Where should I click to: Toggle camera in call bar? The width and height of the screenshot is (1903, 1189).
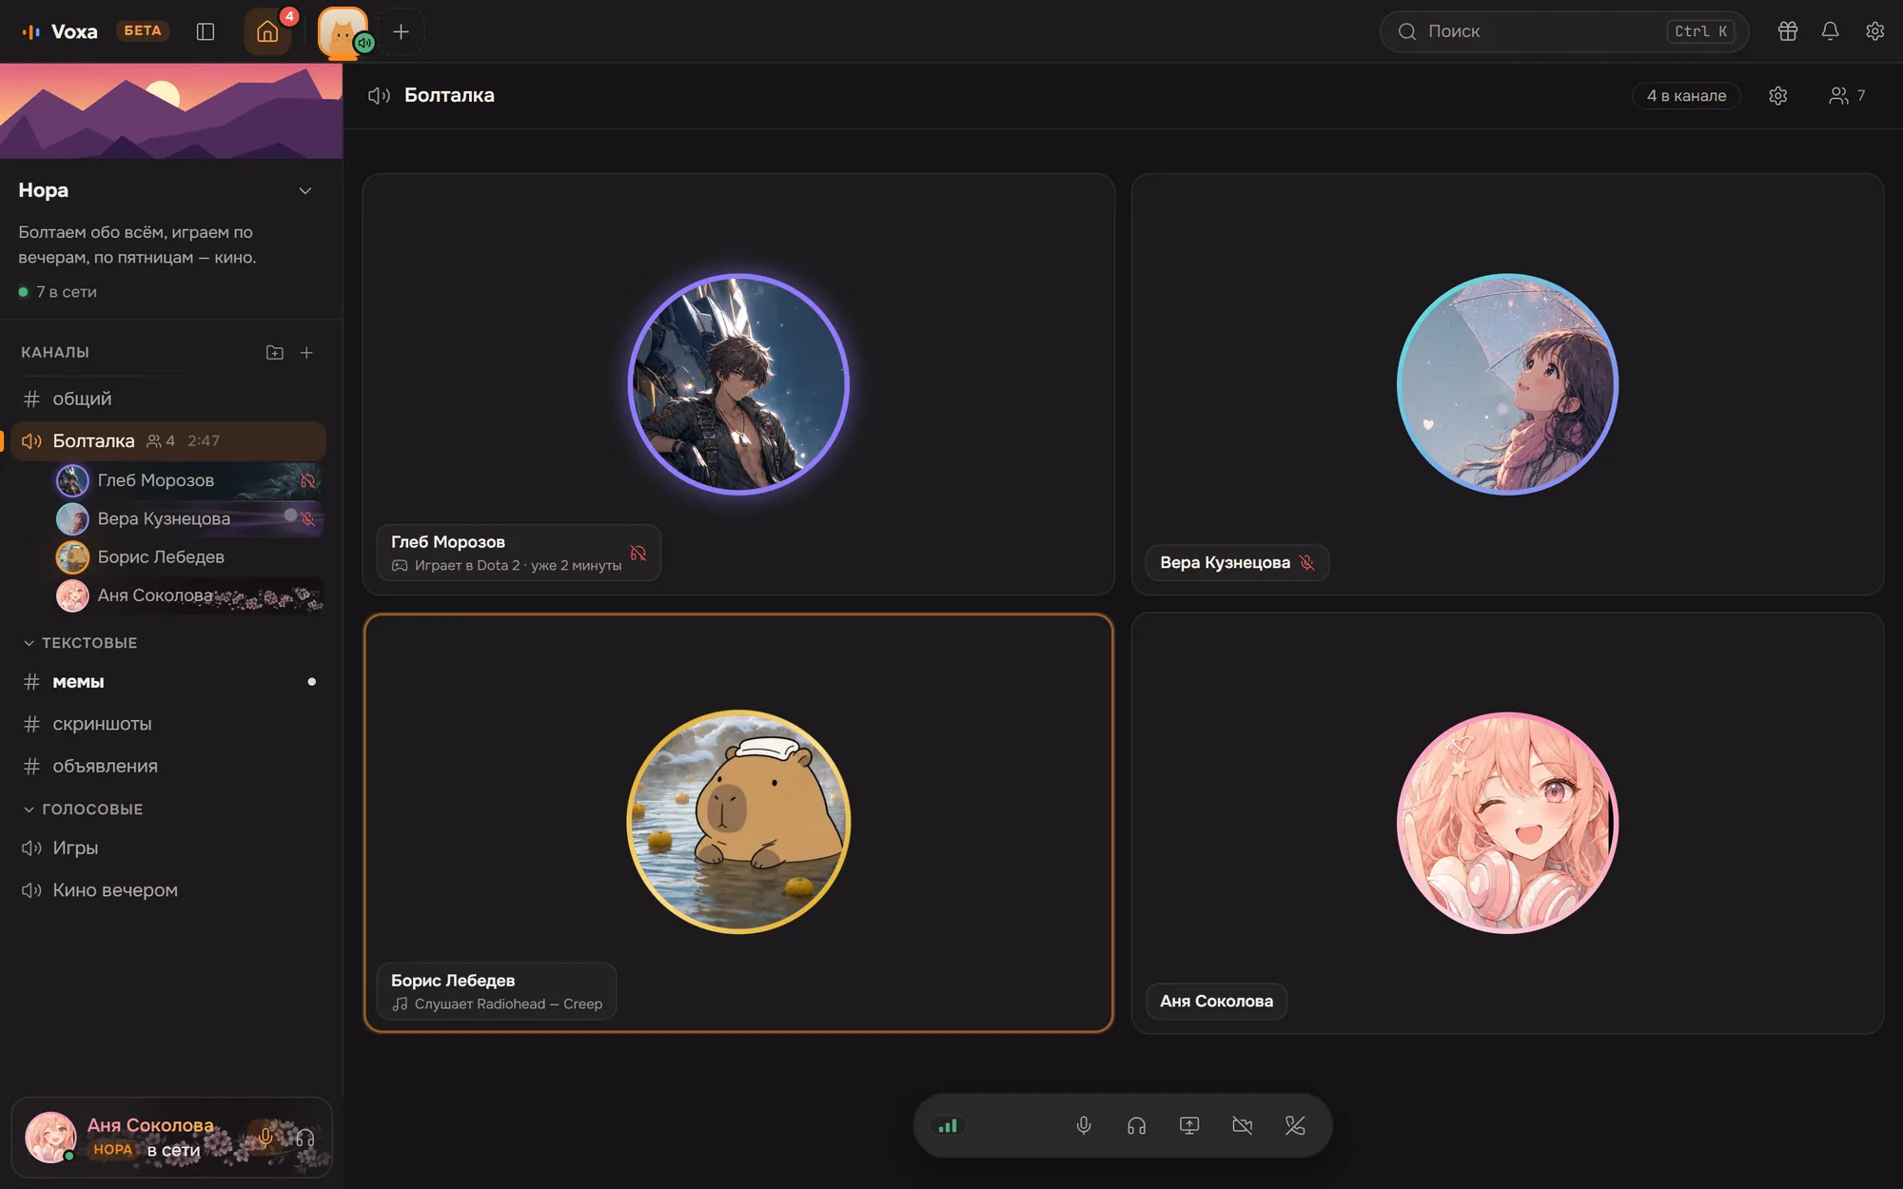pyautogui.click(x=1242, y=1126)
